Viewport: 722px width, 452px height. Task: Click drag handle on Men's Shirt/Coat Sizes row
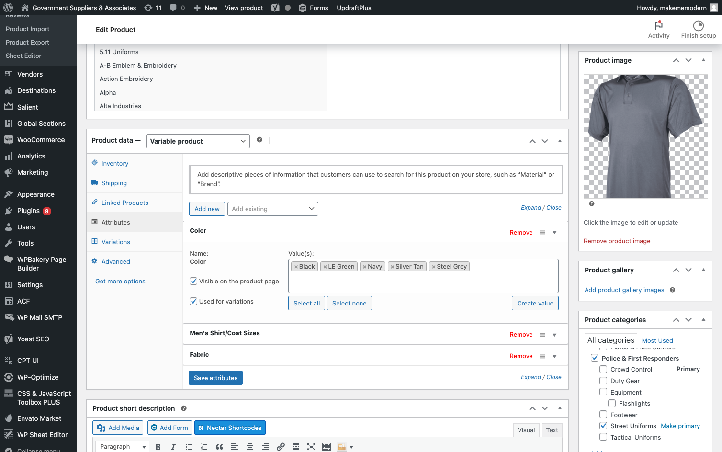click(x=542, y=335)
